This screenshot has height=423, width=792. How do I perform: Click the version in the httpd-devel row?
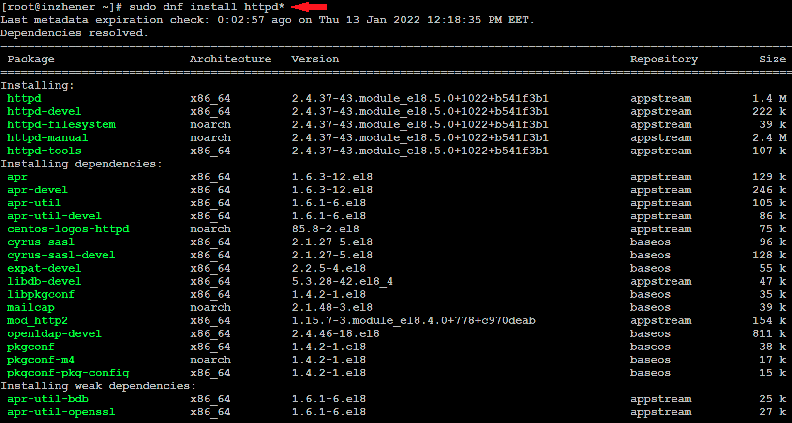coord(420,111)
